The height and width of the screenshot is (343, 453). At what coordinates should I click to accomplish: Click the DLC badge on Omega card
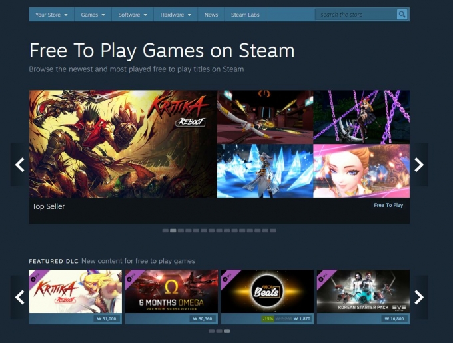click(x=131, y=276)
